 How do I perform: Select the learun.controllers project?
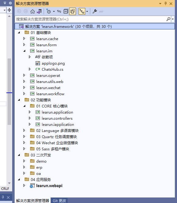(57, 118)
